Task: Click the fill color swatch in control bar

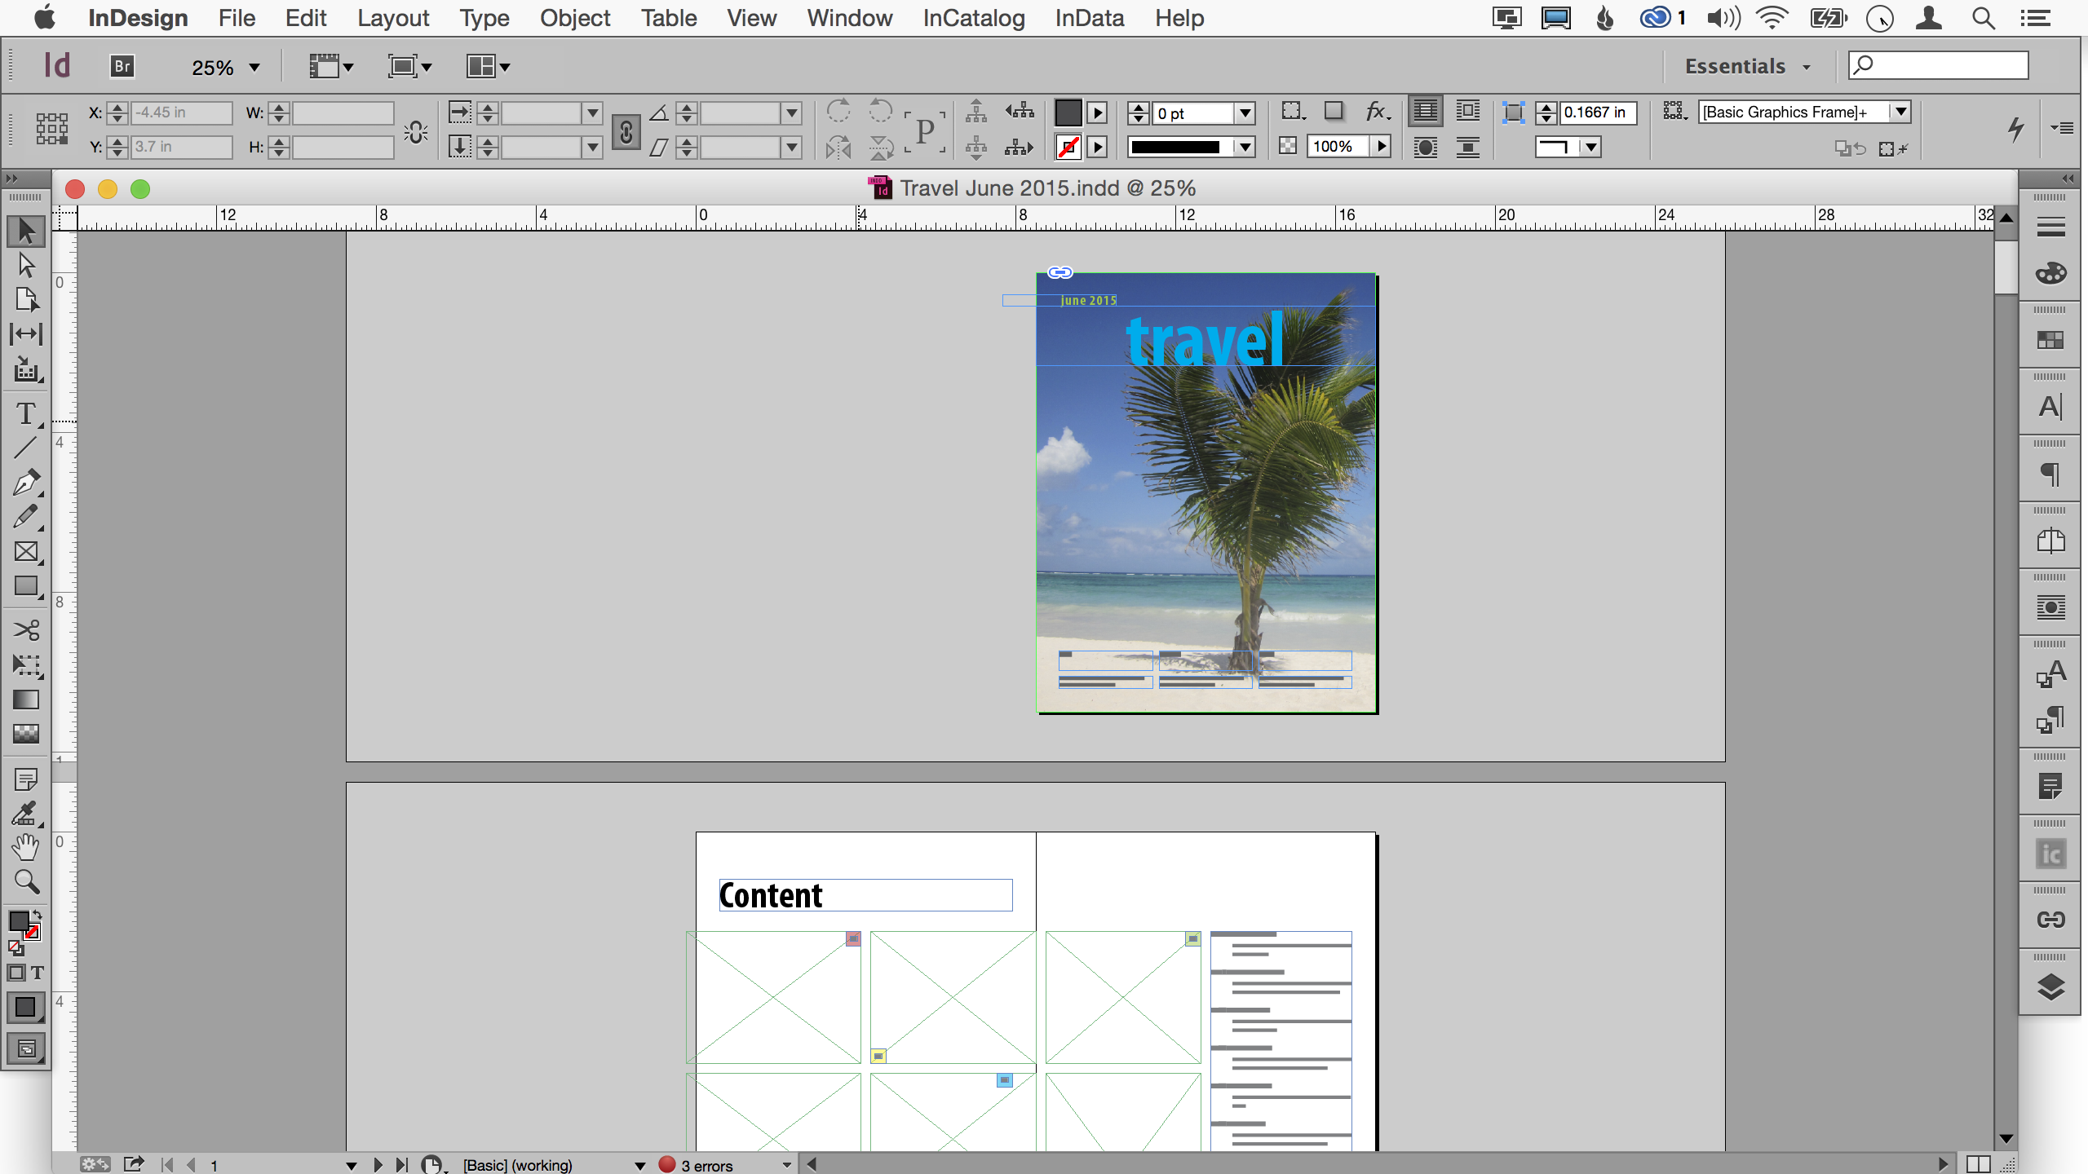Action: click(x=1068, y=113)
